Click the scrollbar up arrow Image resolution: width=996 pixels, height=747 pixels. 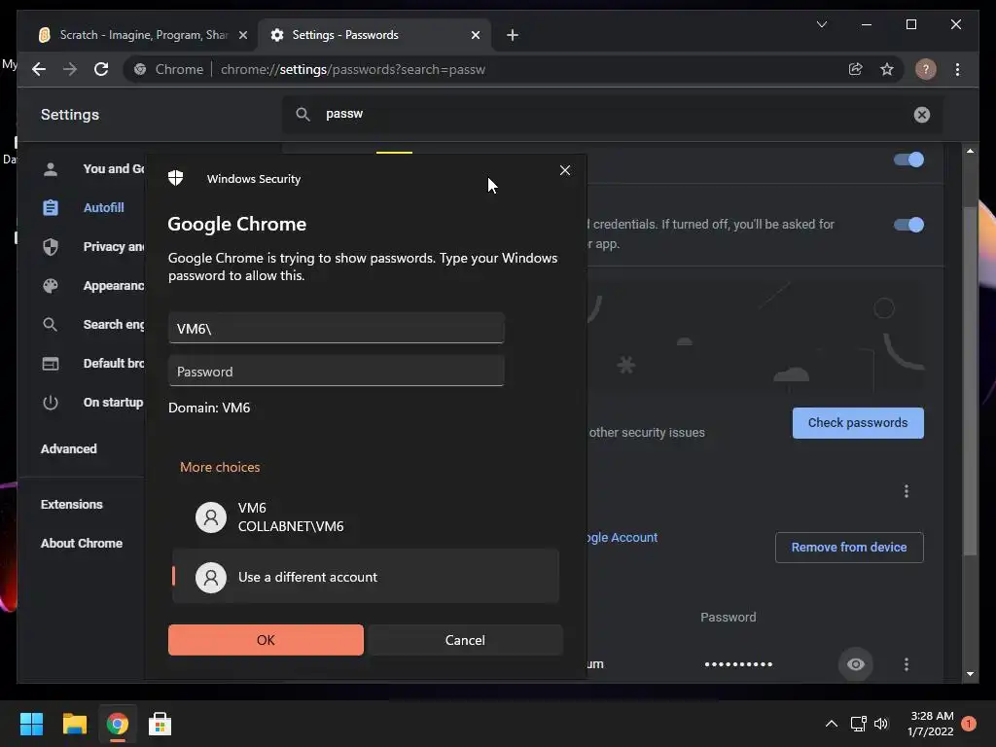click(x=970, y=151)
